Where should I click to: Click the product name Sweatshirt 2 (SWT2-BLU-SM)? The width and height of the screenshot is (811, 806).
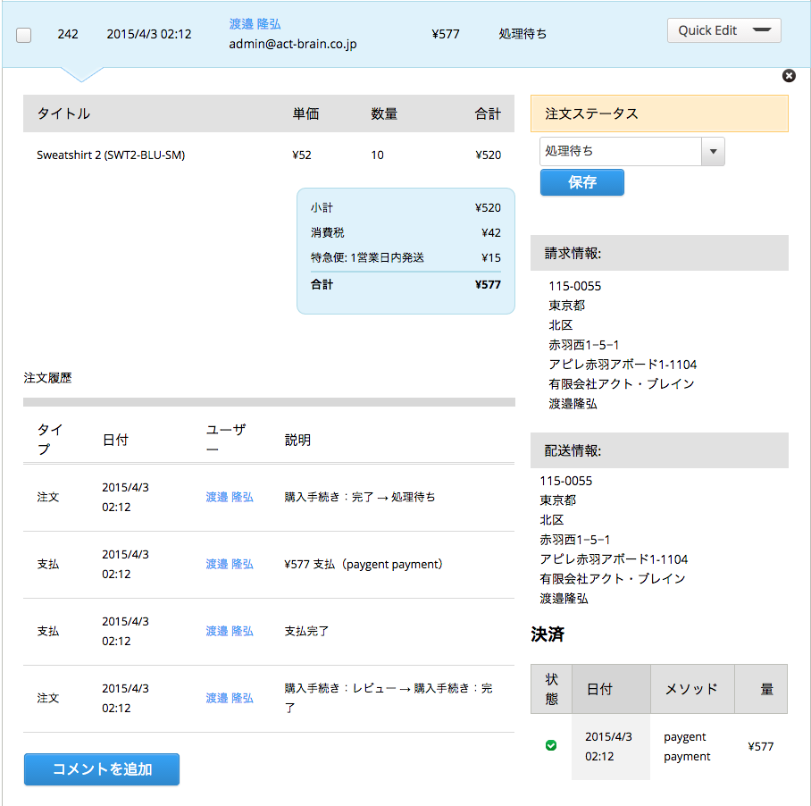tap(112, 155)
